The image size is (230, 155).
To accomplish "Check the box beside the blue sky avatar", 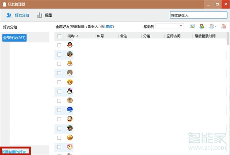I will (59, 109).
